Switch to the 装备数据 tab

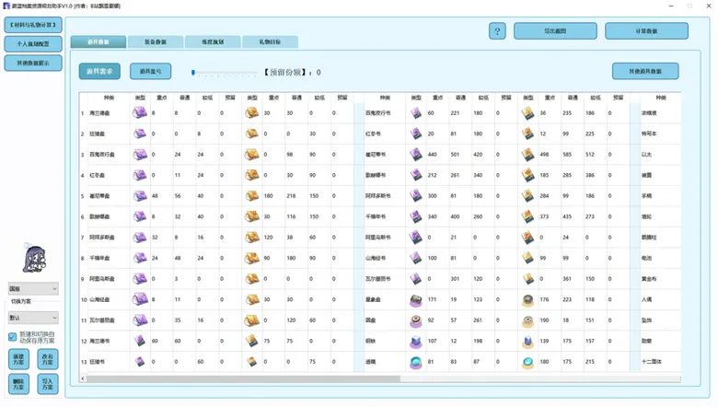coord(156,41)
